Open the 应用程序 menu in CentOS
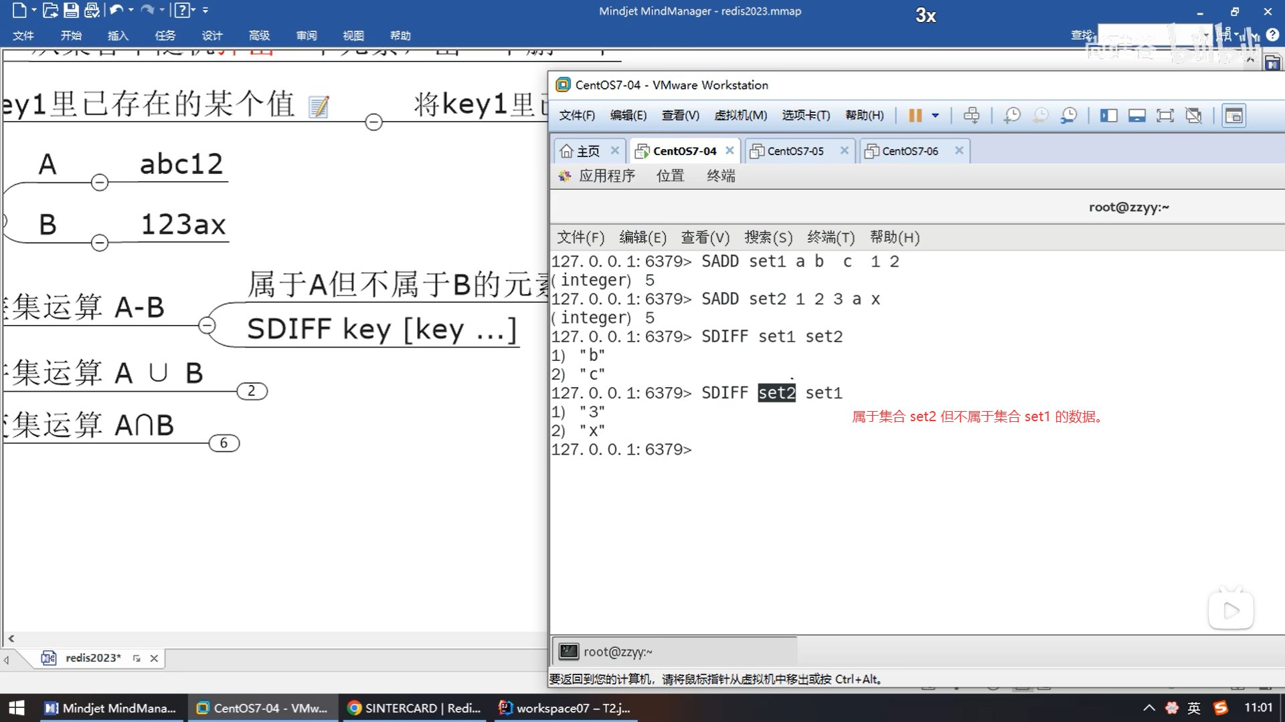This screenshot has height=722, width=1285. coord(606,176)
